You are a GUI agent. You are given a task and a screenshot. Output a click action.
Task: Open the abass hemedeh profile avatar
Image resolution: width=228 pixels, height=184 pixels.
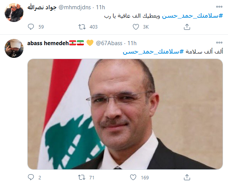(x=14, y=48)
